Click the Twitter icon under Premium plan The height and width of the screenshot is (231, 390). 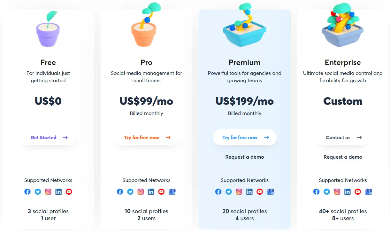coord(229,192)
